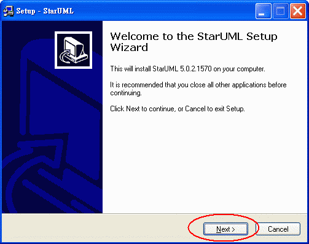Click the word "continuing." on second line

[x=126, y=93]
